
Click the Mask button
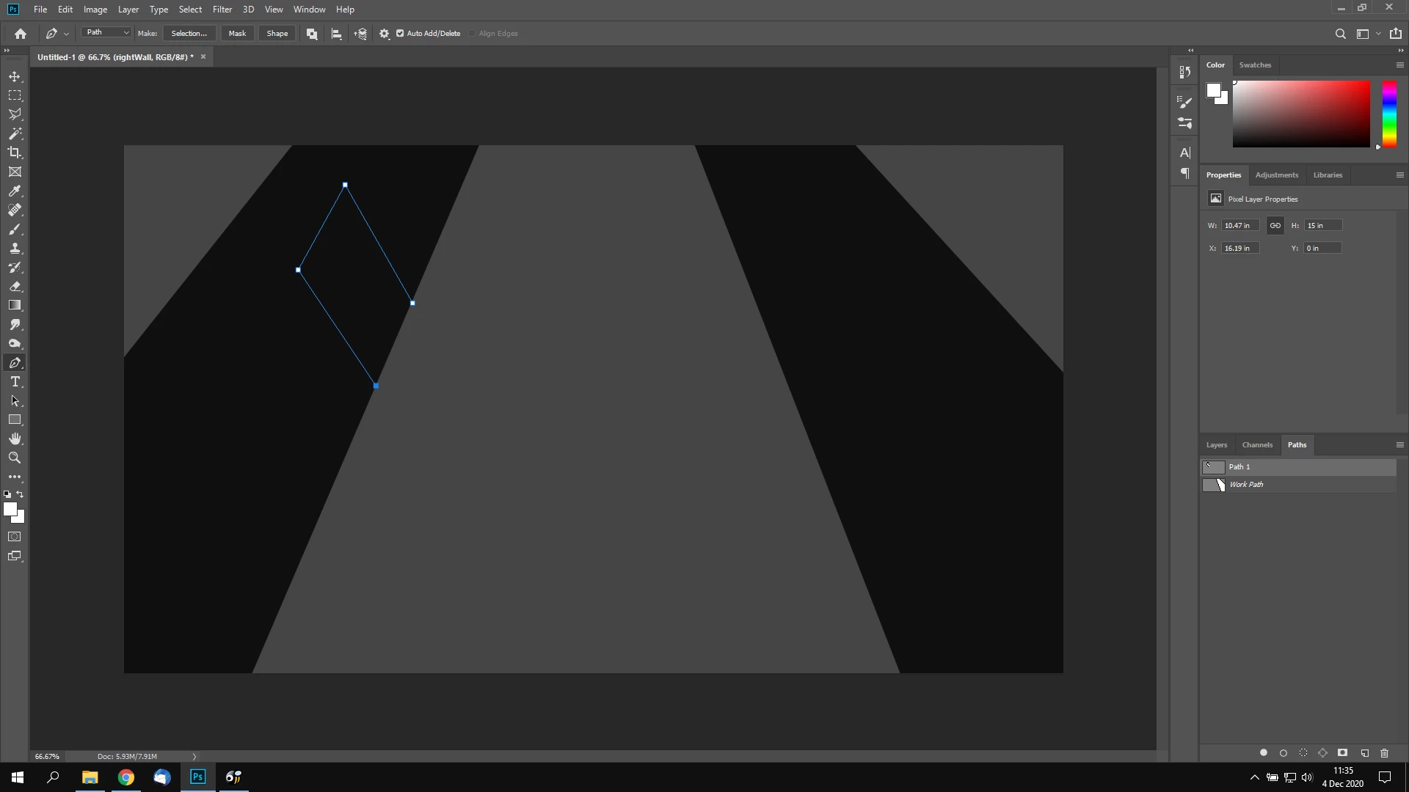click(x=237, y=33)
